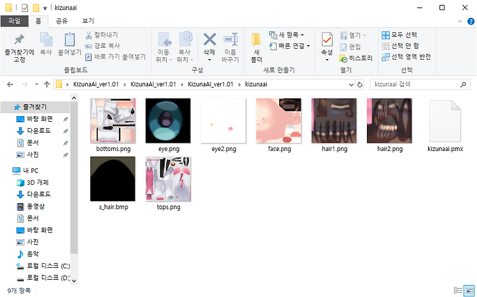Go up one folder level arrow
477x297 pixels.
coord(46,84)
